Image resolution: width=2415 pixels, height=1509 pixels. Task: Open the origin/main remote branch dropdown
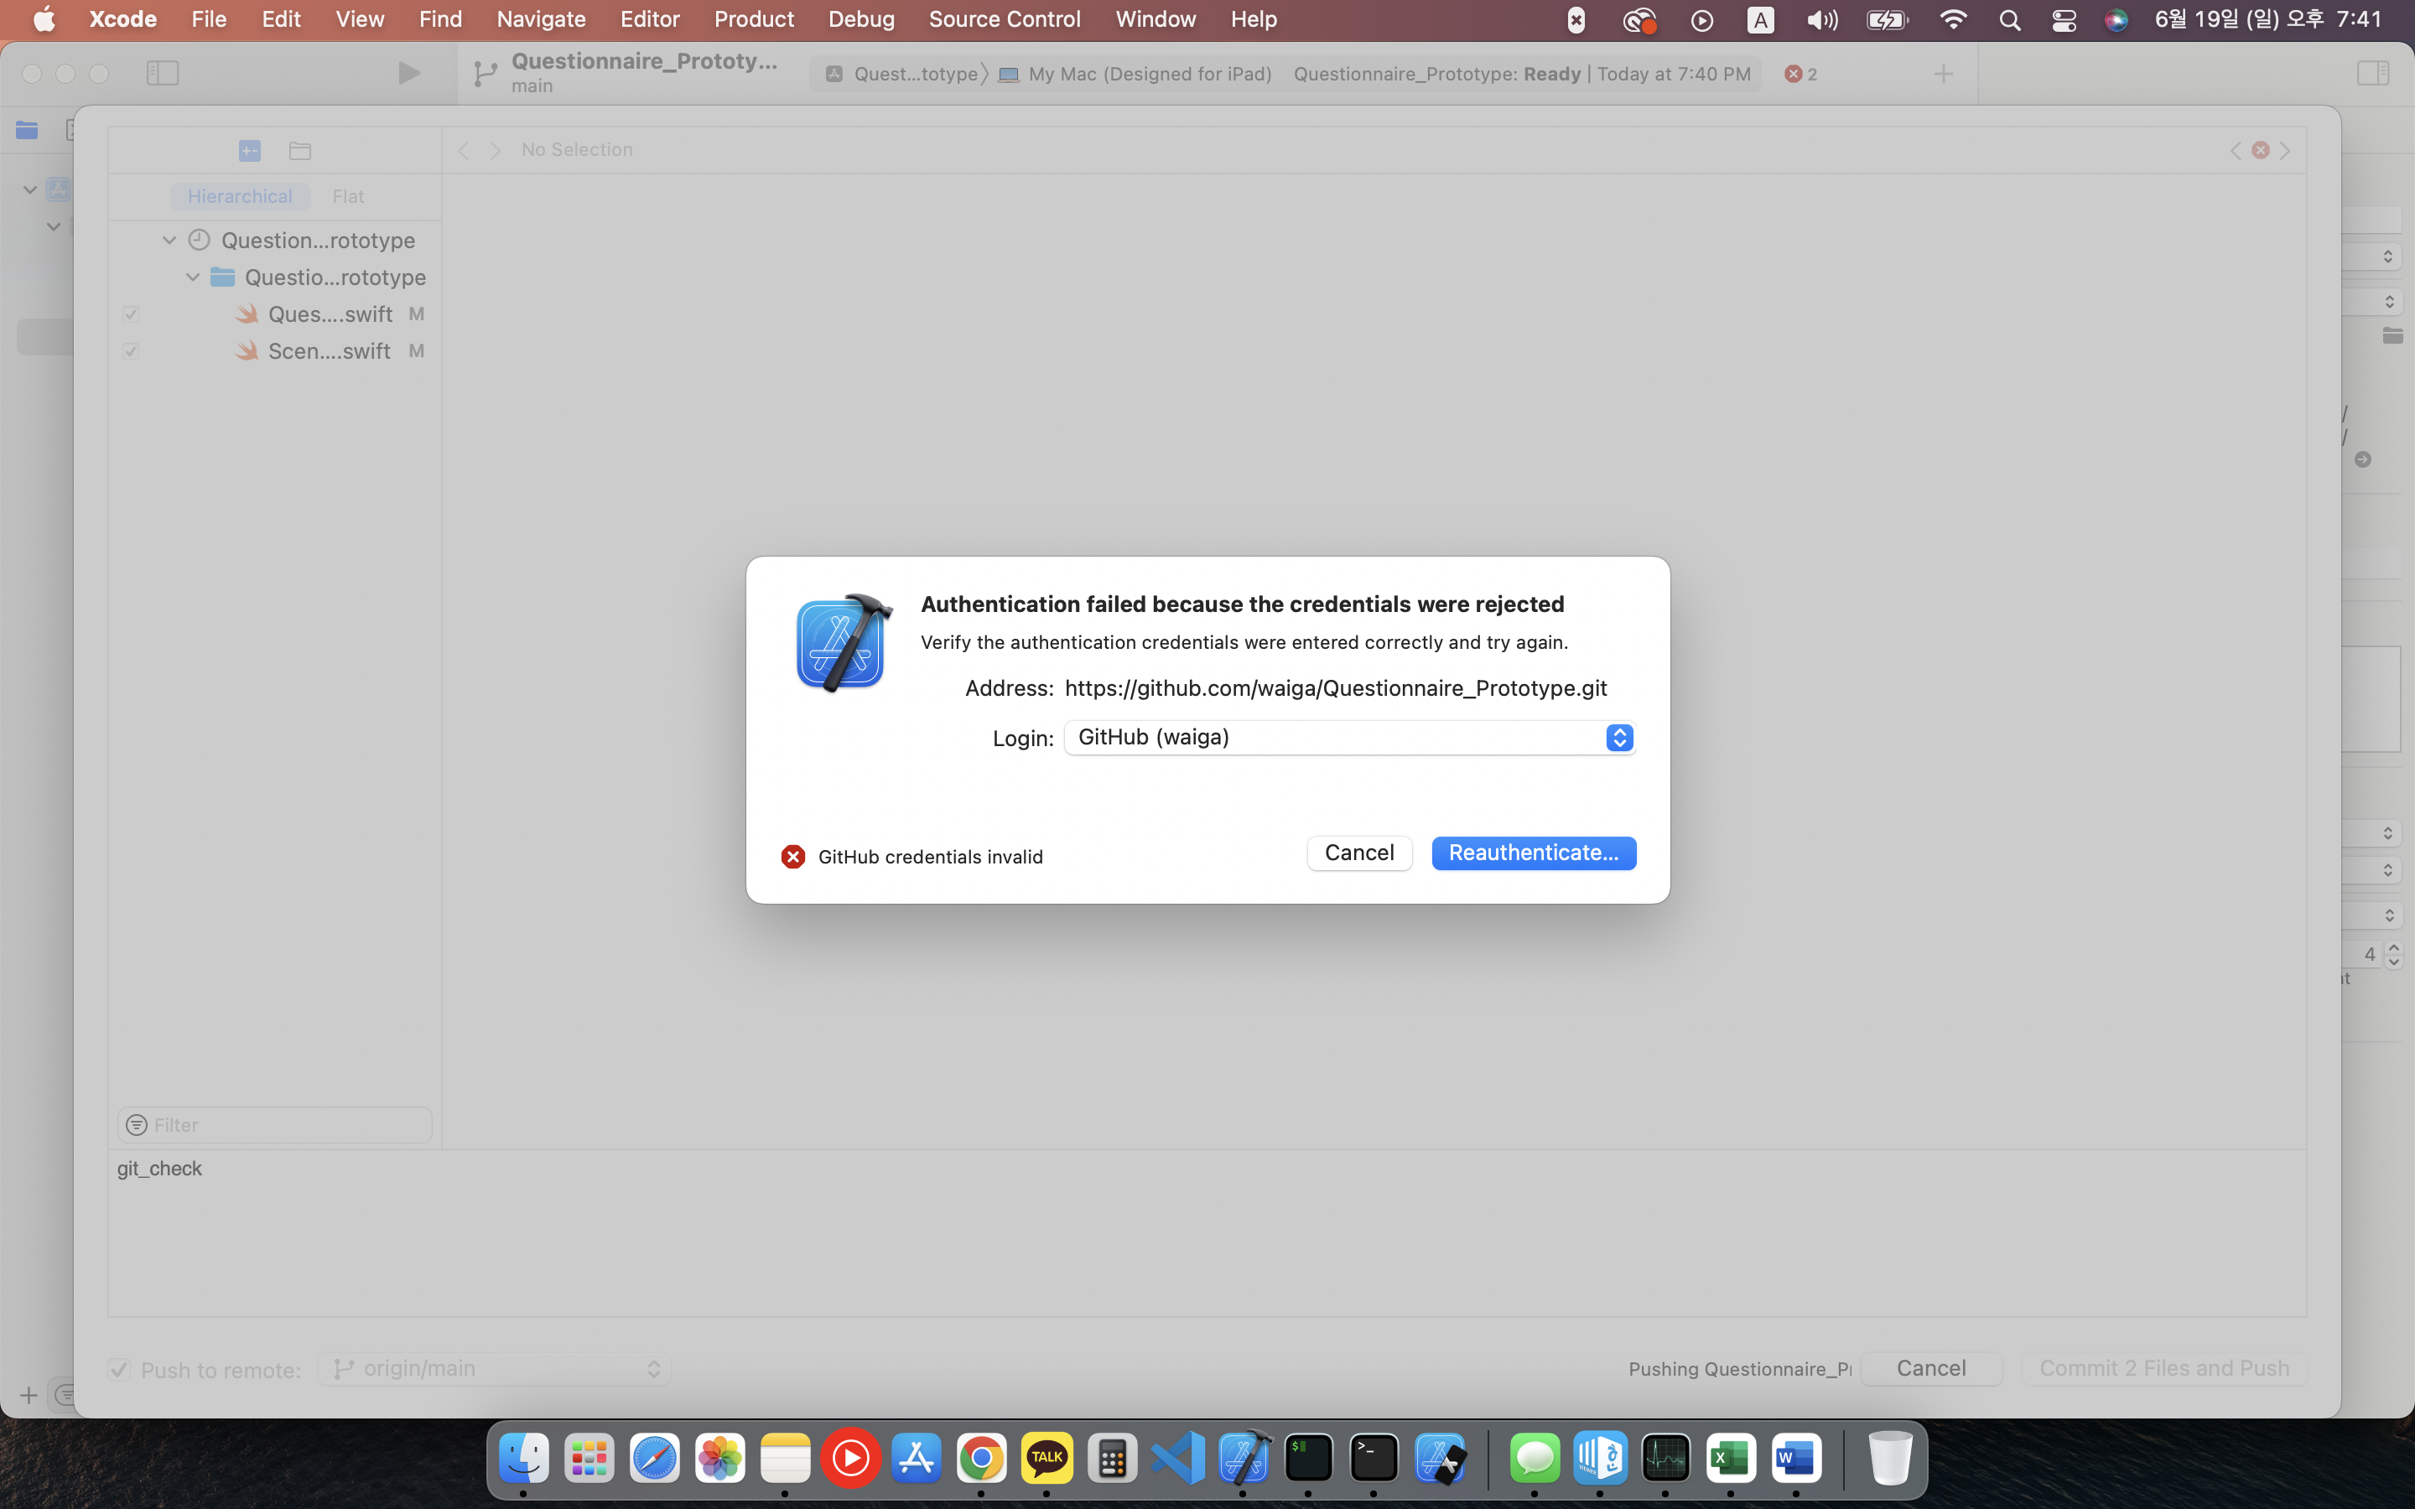point(495,1368)
